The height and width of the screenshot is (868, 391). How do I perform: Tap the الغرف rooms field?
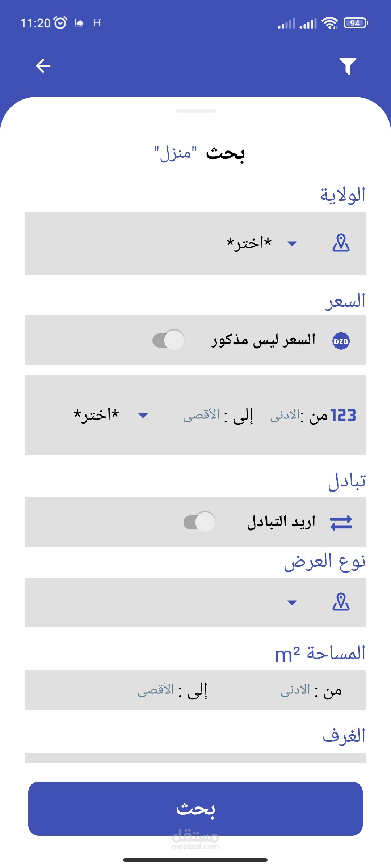(195, 758)
